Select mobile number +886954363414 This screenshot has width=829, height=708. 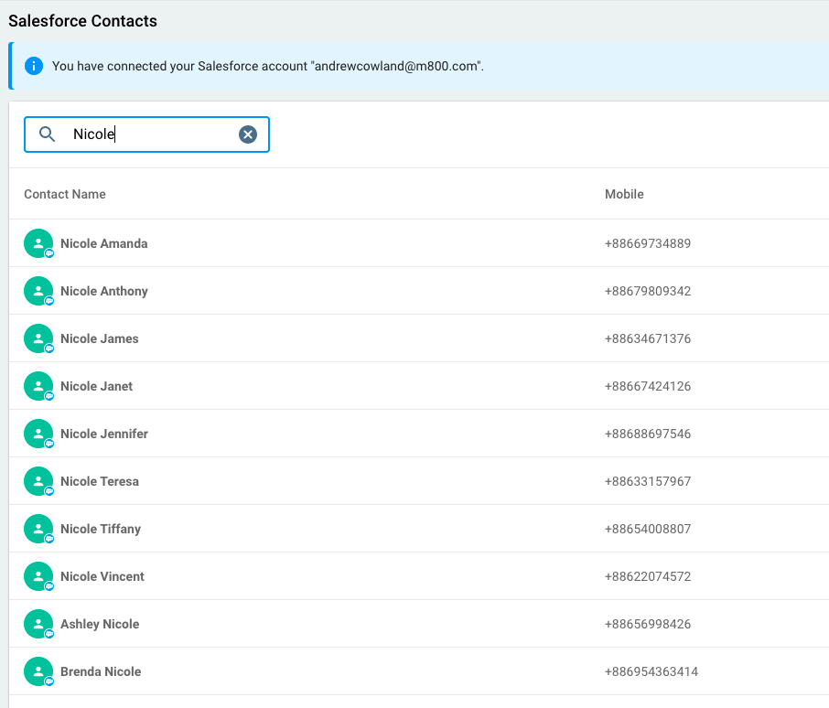tap(651, 671)
